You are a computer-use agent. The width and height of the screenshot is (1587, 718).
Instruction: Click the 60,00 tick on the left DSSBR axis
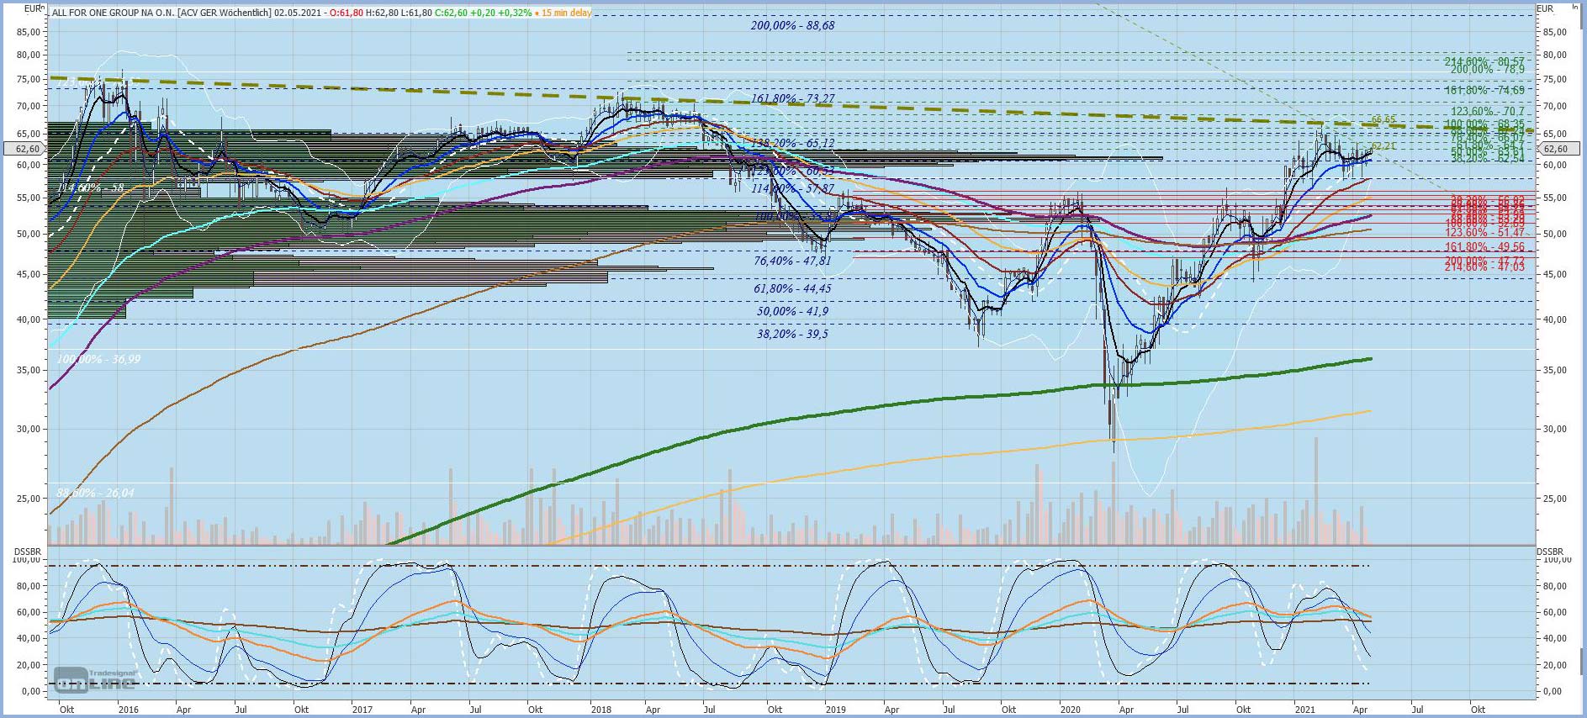point(29,612)
